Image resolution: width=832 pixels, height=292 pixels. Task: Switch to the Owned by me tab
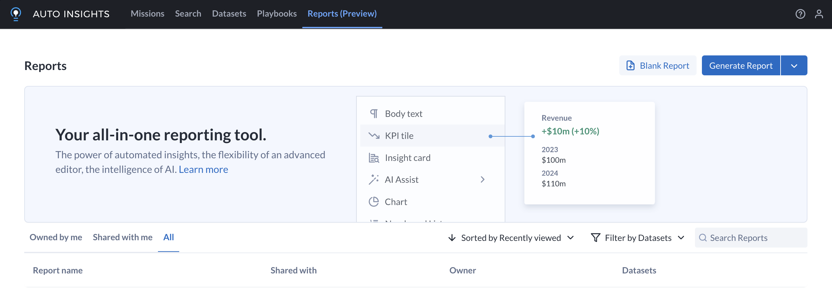coord(56,237)
